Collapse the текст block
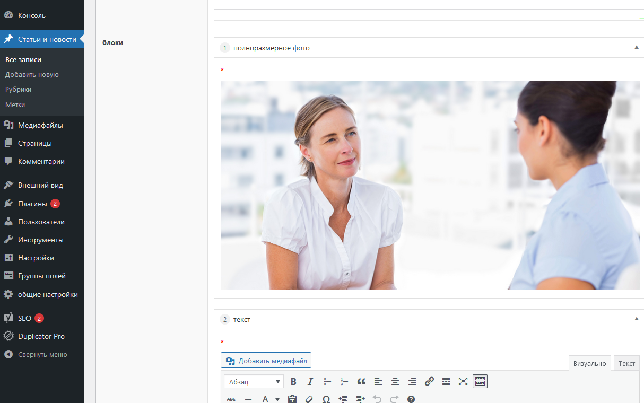Screen dimensions: 644x403 click(x=637, y=319)
